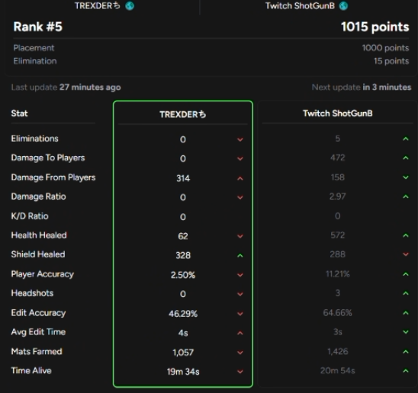Click the K/D Ratio stat label
The width and height of the screenshot is (418, 393).
pos(30,216)
